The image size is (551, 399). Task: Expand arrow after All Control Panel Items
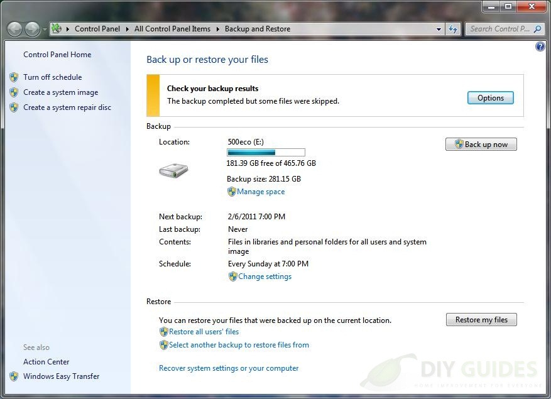click(217, 29)
